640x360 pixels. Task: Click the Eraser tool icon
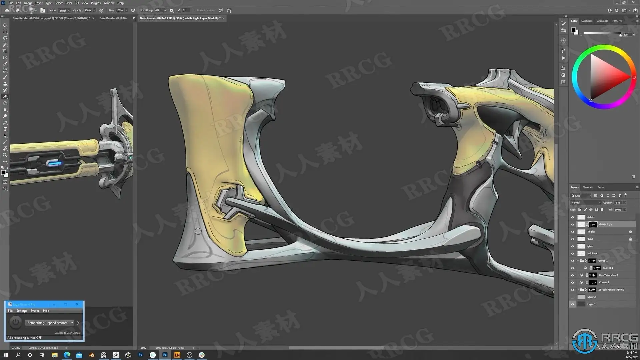[x=5, y=97]
